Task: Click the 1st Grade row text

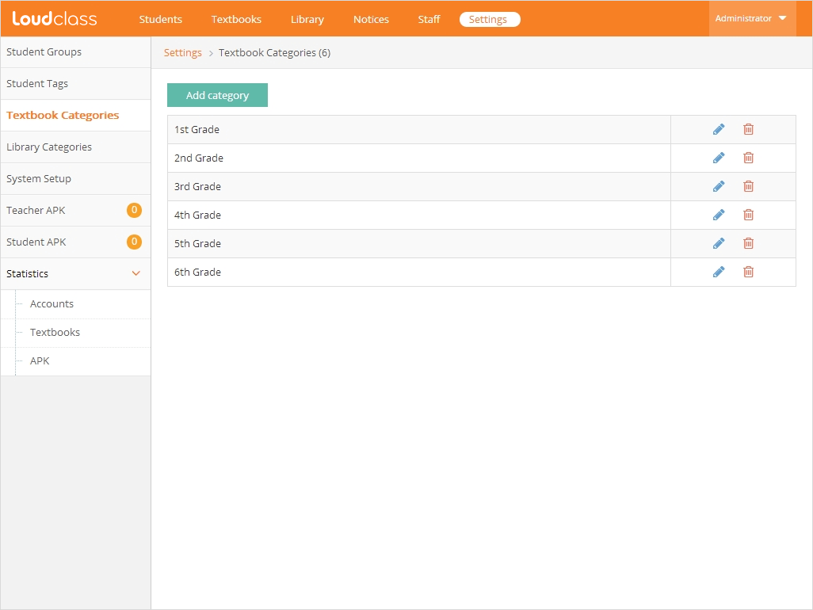Action: [197, 130]
